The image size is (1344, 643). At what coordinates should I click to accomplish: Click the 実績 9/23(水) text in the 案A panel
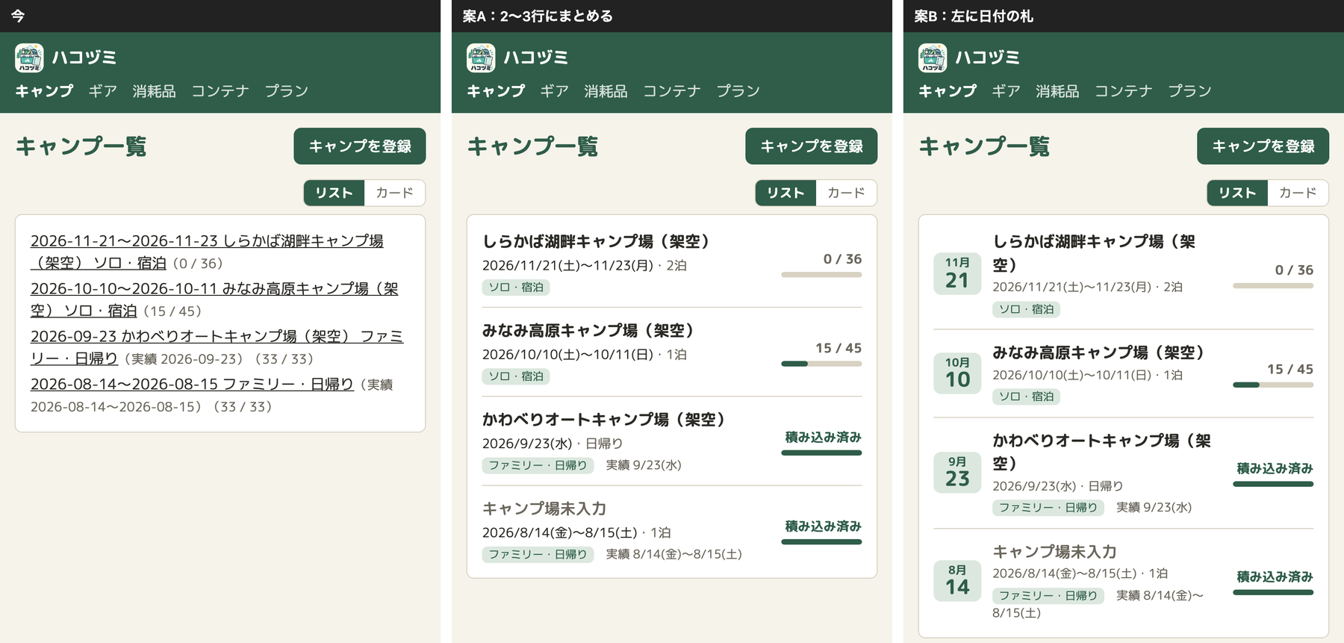[x=644, y=465]
